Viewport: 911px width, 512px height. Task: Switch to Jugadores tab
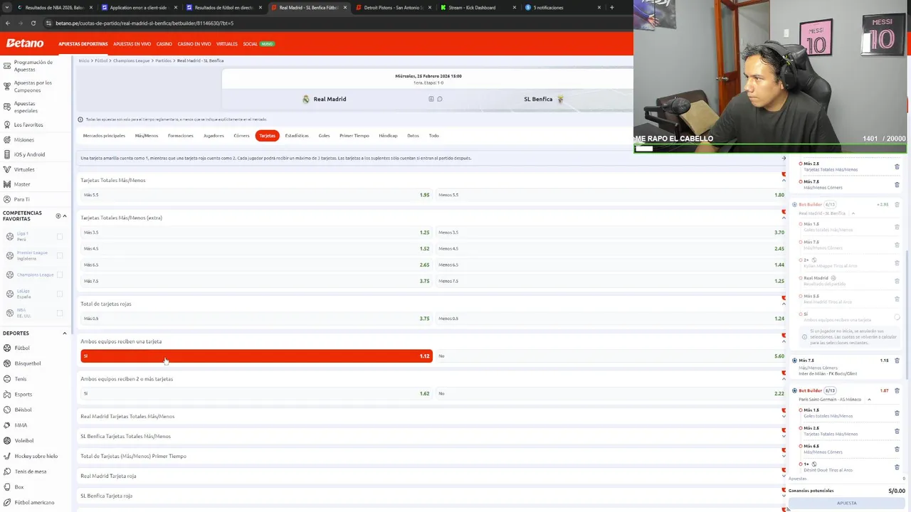click(214, 135)
